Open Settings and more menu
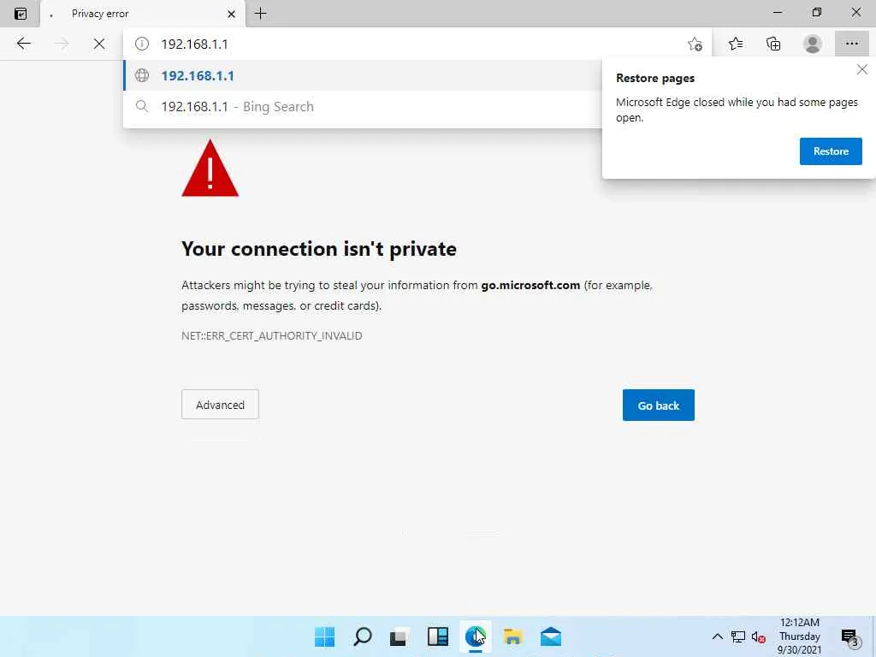This screenshot has height=657, width=876. click(x=851, y=44)
